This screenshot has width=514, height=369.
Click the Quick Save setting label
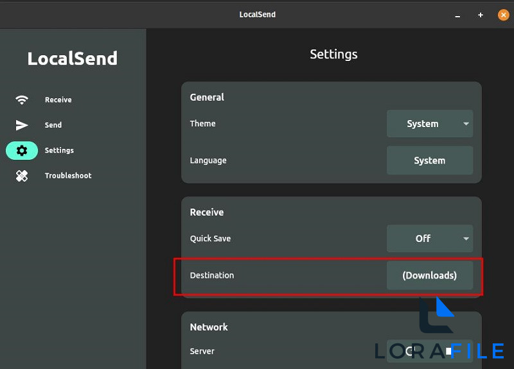coord(211,239)
